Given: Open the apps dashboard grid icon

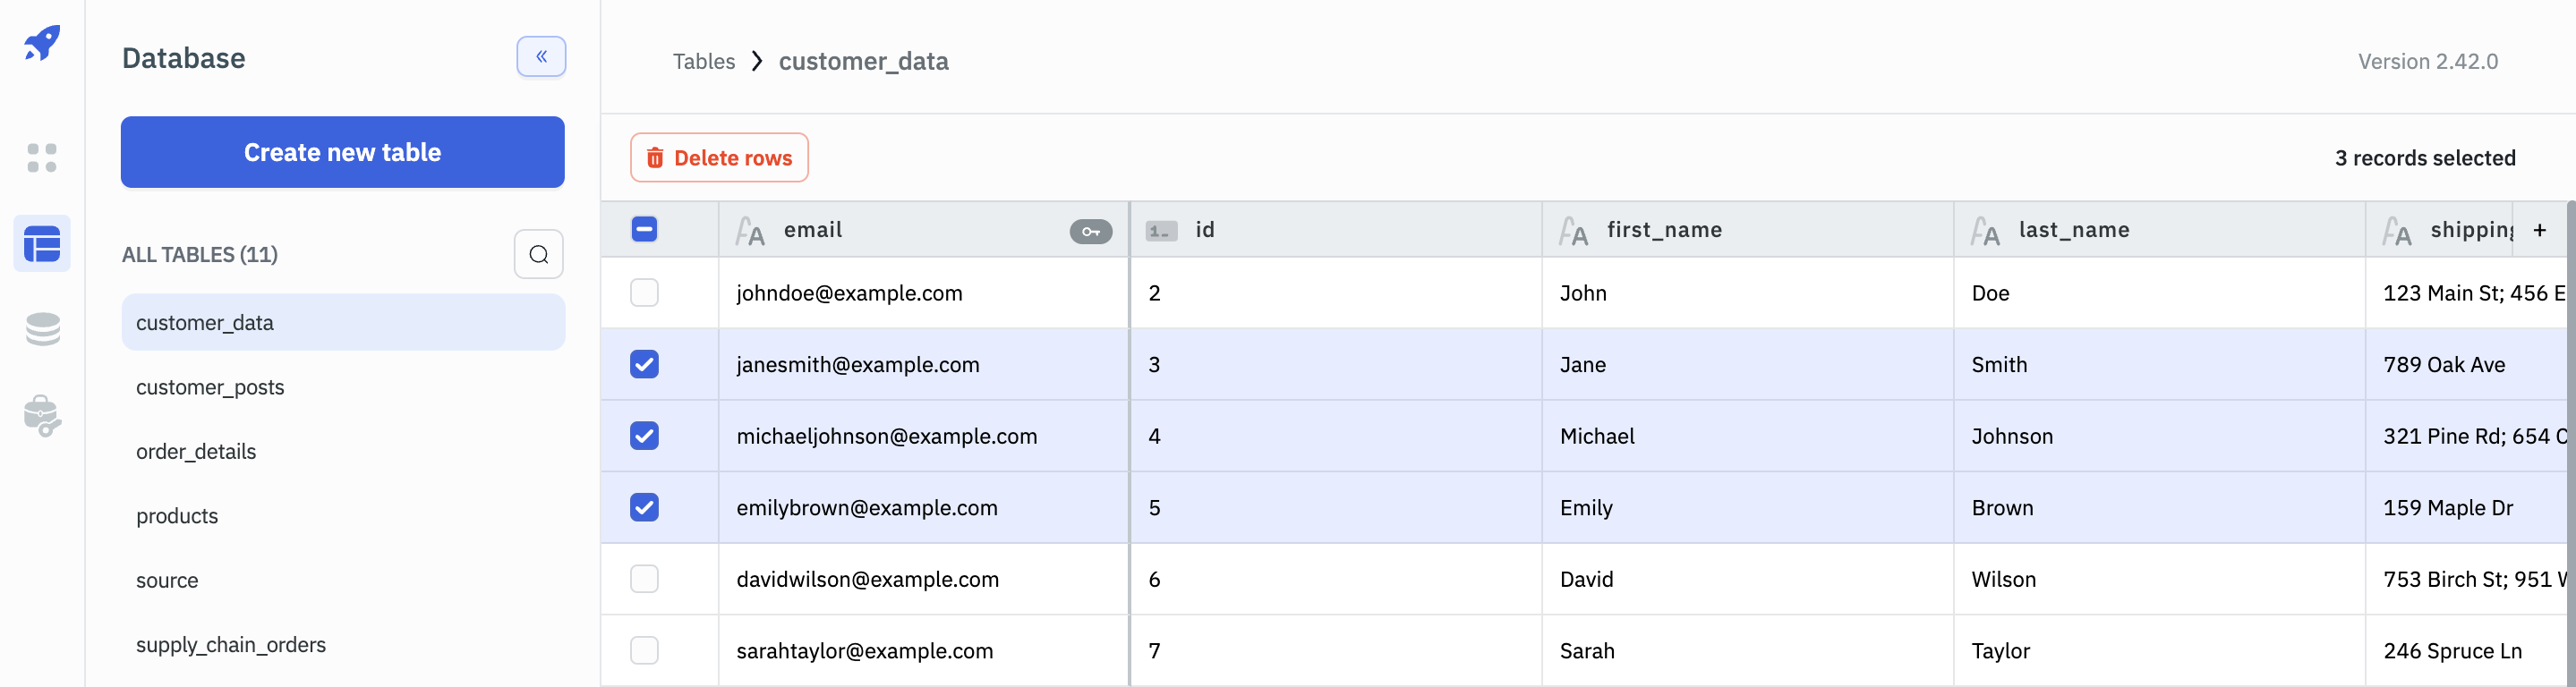Looking at the screenshot, I should 42,158.
